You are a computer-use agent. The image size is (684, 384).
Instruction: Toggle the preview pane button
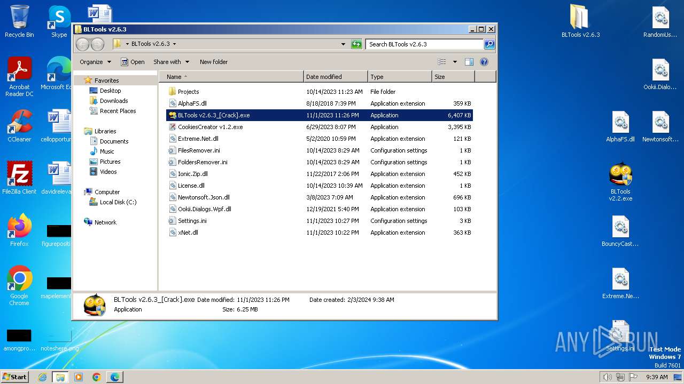[469, 62]
